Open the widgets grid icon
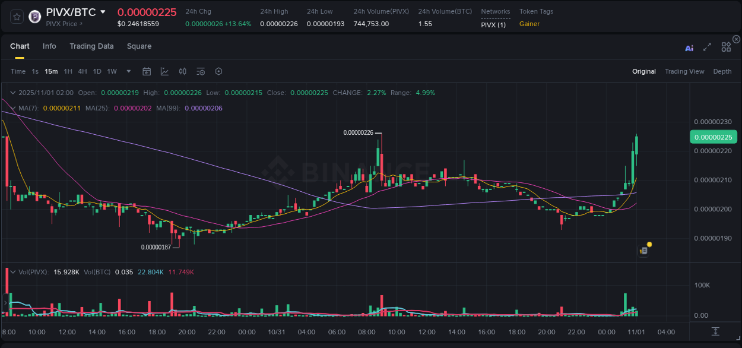Screen dimensions: 742x348 pyautogui.click(x=726, y=47)
